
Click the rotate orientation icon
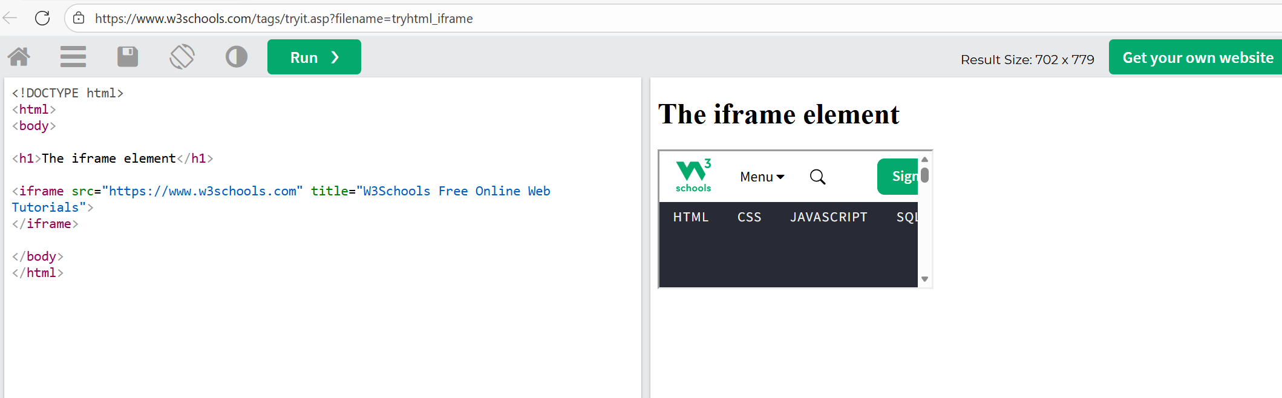pos(182,57)
